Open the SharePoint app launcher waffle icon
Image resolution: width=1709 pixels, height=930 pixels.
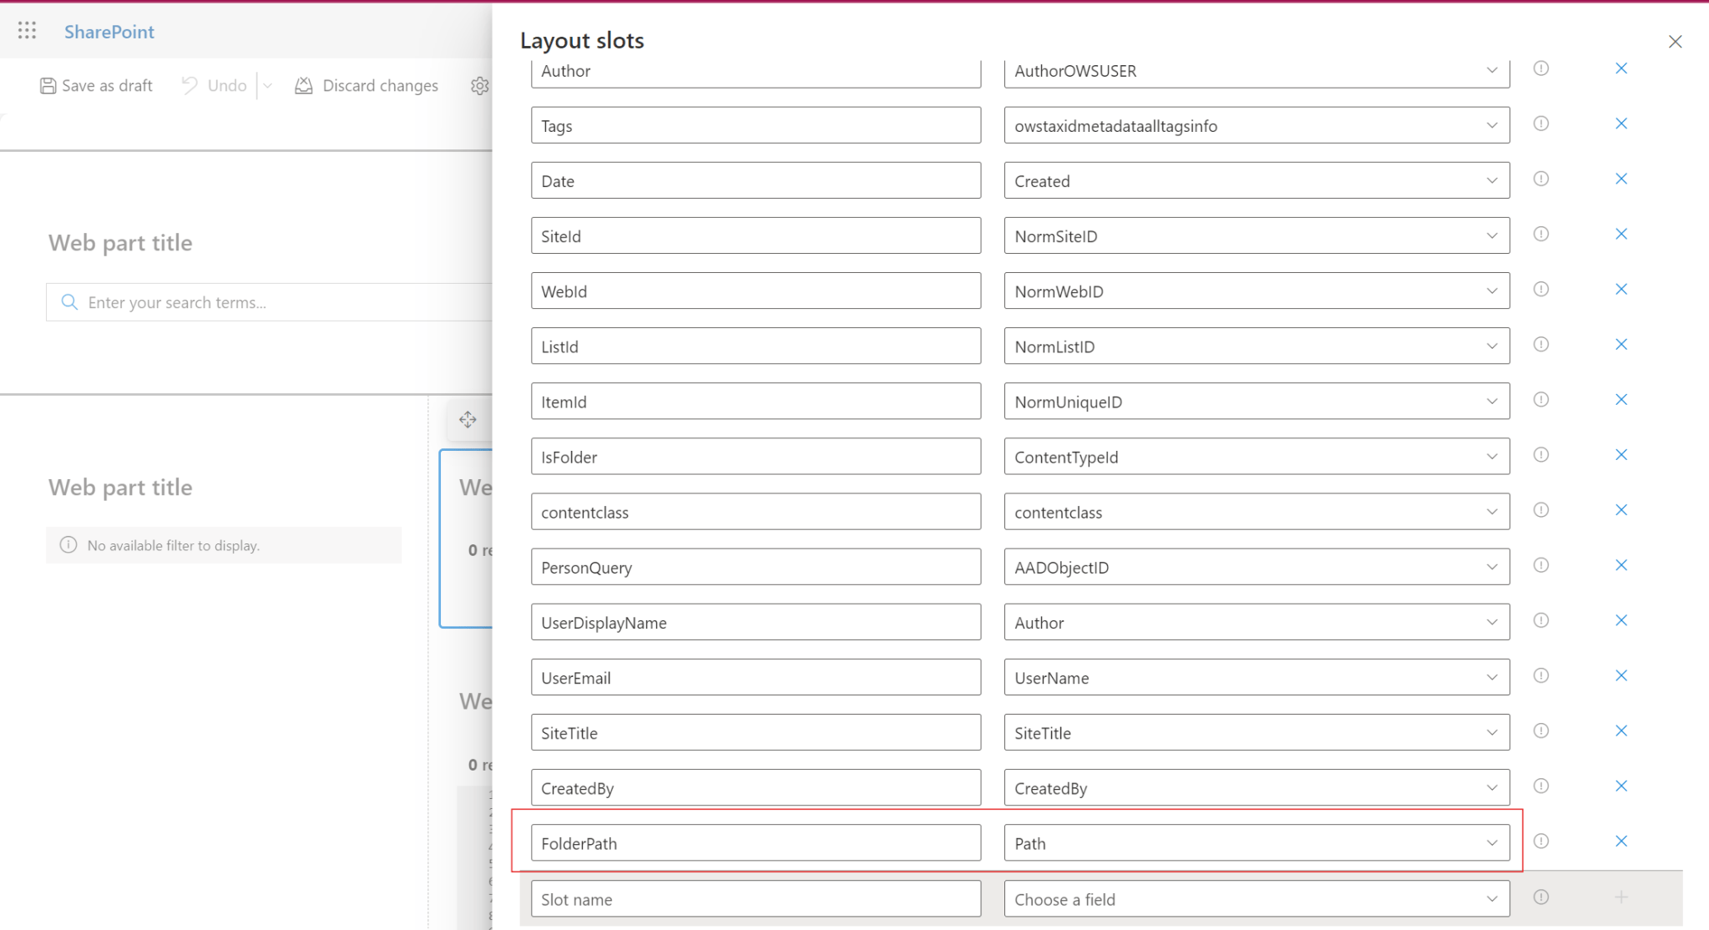point(26,30)
